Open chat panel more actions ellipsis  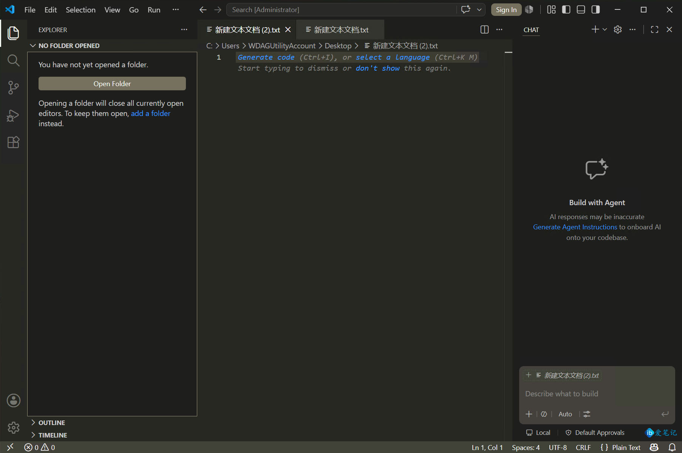(633, 29)
